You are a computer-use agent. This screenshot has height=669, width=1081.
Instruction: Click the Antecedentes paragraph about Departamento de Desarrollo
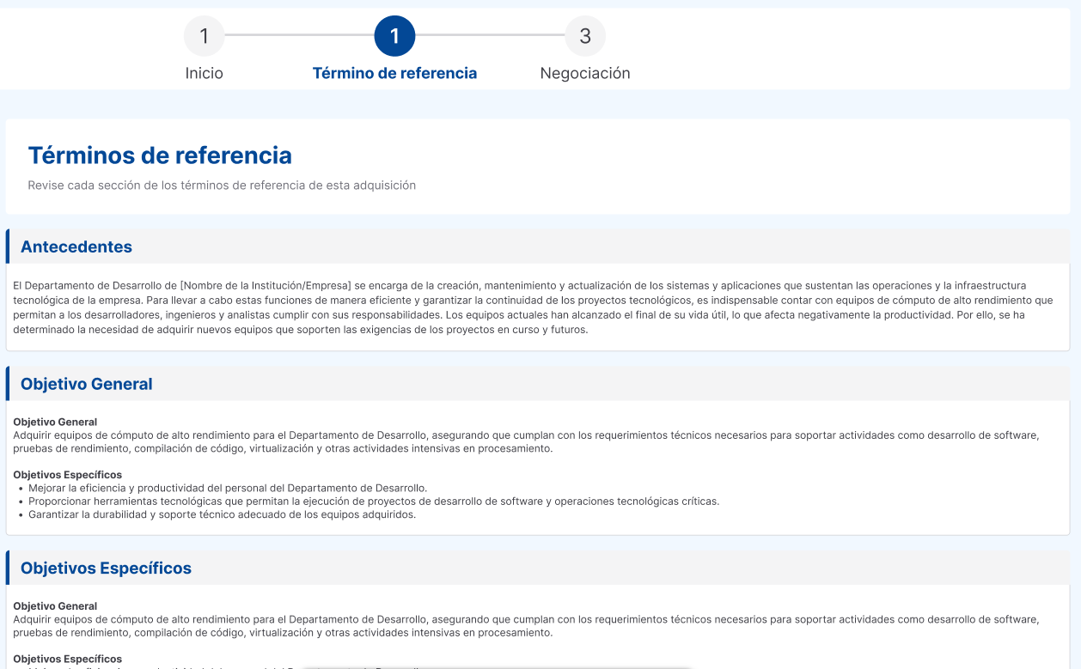[x=533, y=307]
